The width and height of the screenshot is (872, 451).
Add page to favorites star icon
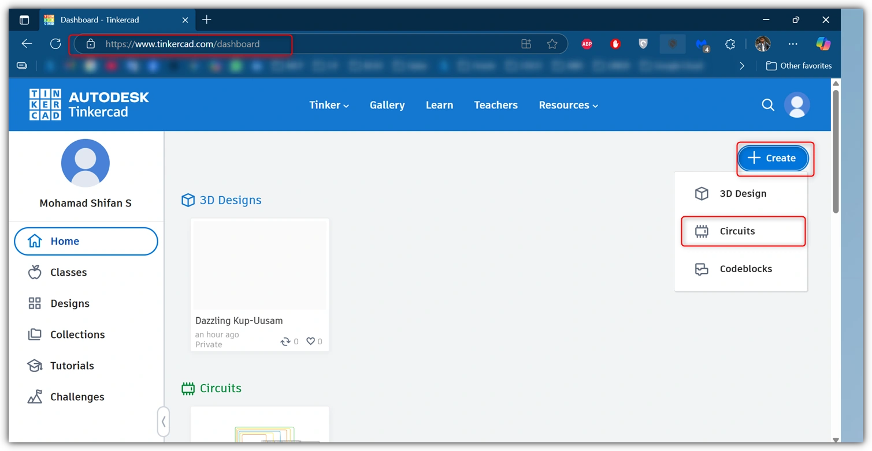pyautogui.click(x=552, y=44)
